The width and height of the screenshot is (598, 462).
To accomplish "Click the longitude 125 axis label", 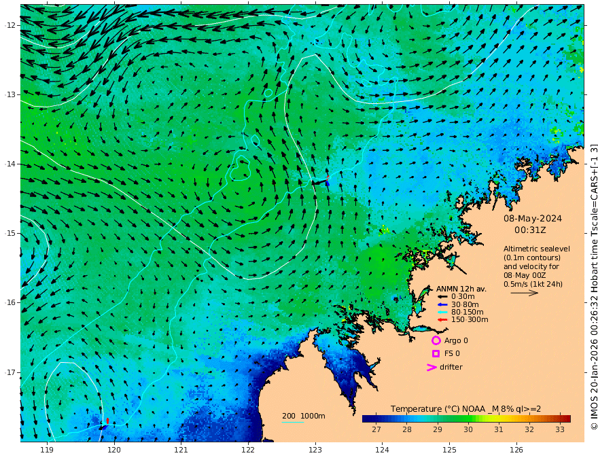I will click(449, 450).
